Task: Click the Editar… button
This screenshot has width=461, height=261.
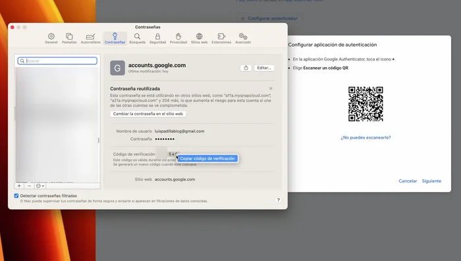Action: pyautogui.click(x=264, y=68)
